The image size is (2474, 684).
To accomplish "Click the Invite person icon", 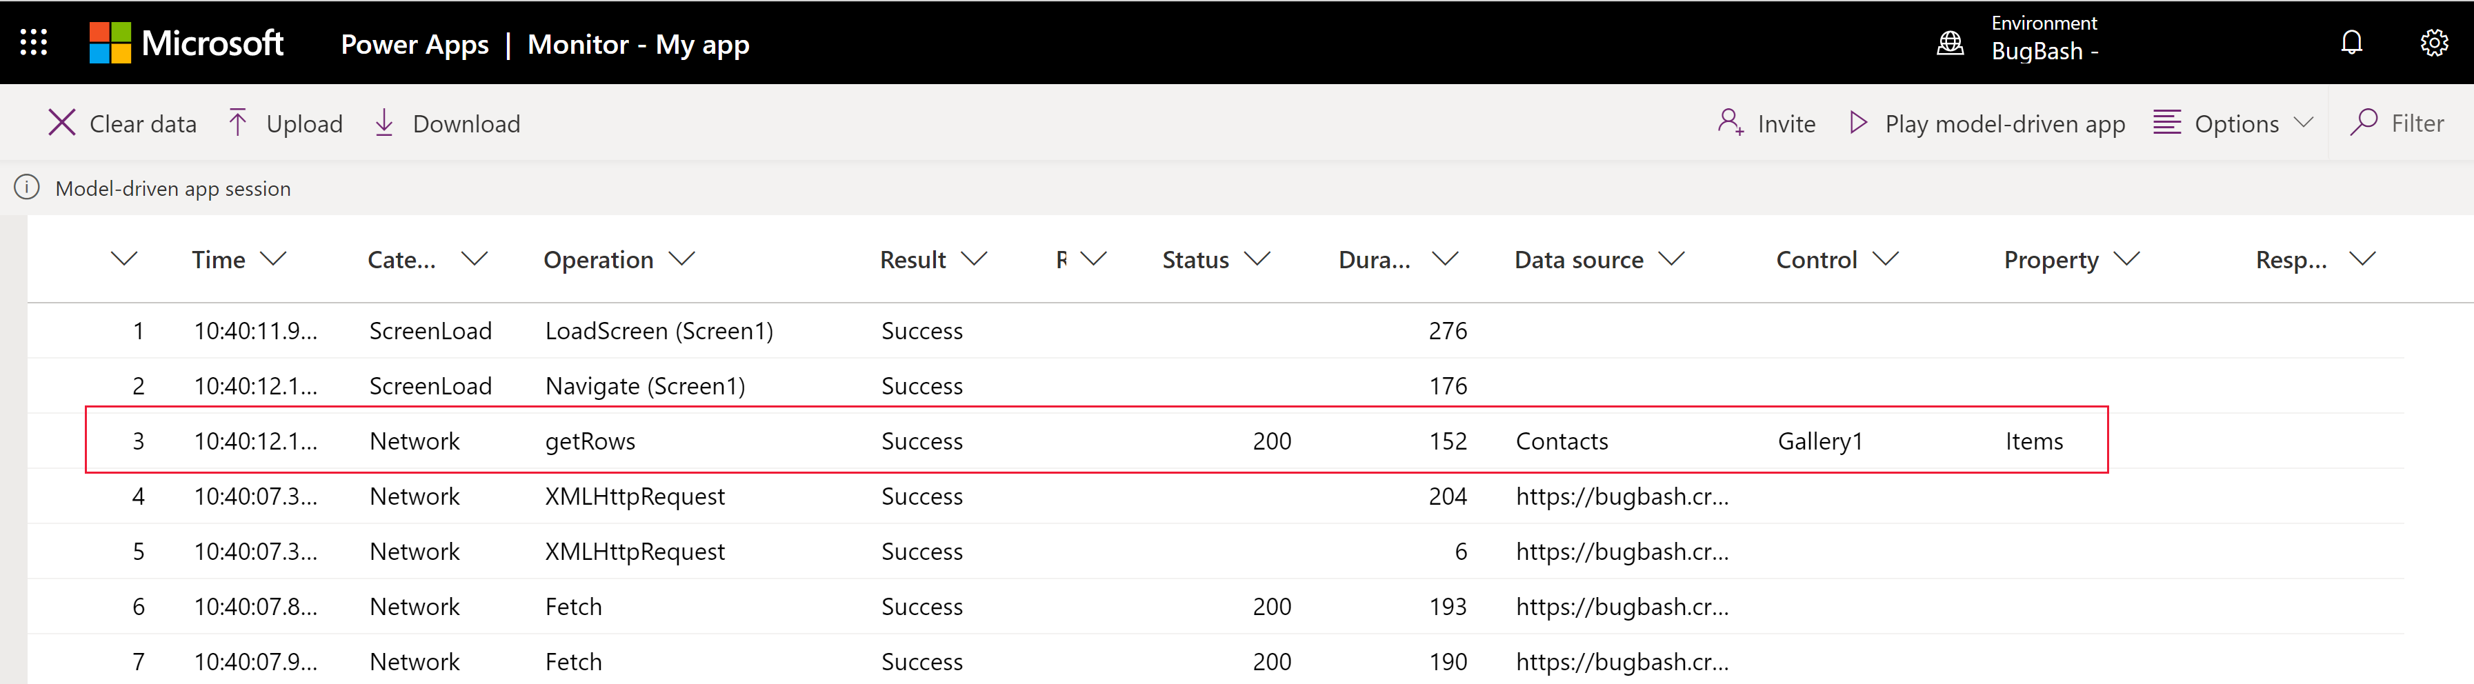I will pyautogui.click(x=1730, y=123).
